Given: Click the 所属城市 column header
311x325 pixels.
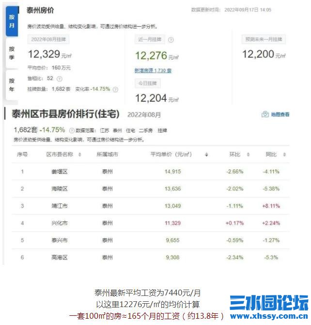Looking at the screenshot, I should point(108,155).
